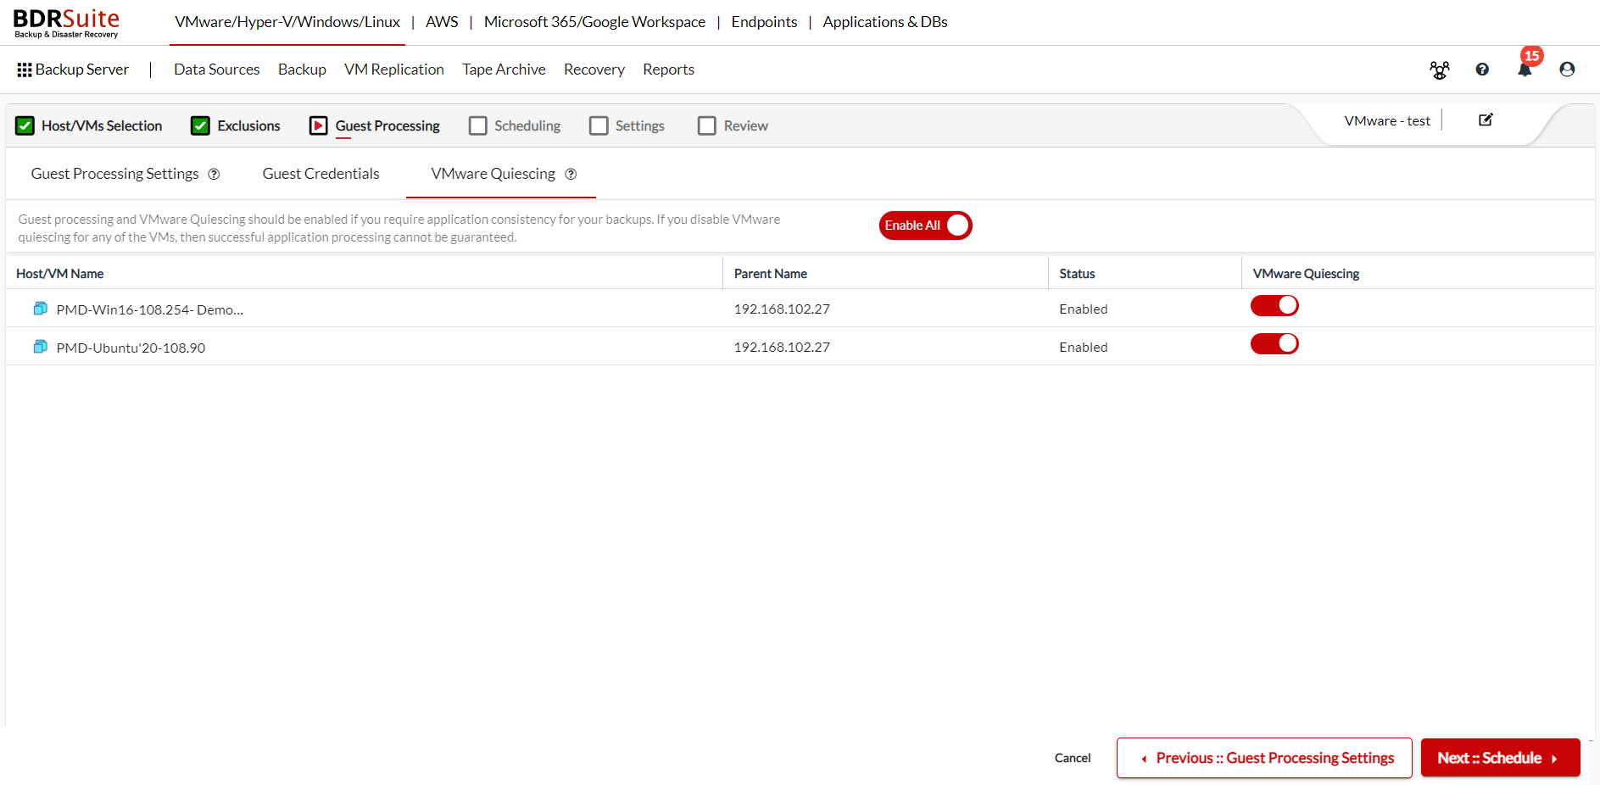
Task: Select the PMD-Win16-108.254- Demo... row name
Action: click(x=150, y=309)
